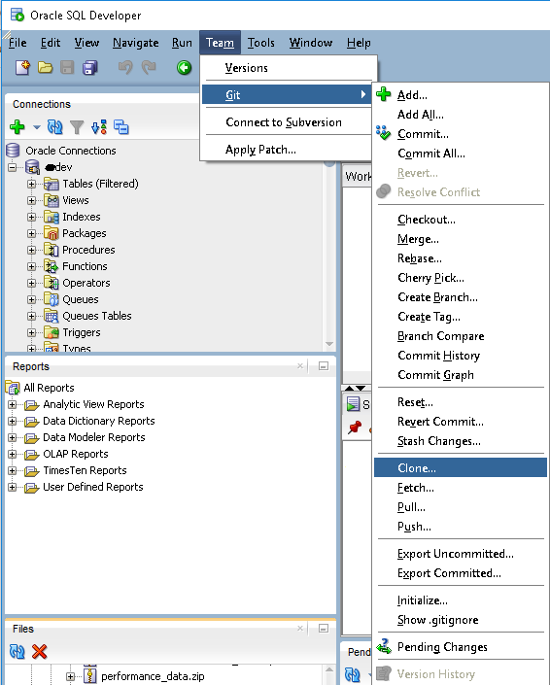Click Refresh icon in Connections panel
550x685 pixels.
(x=55, y=127)
